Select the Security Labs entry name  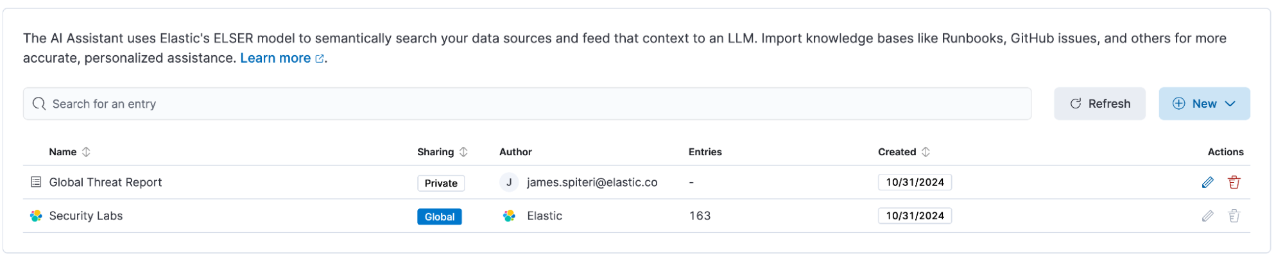point(86,216)
